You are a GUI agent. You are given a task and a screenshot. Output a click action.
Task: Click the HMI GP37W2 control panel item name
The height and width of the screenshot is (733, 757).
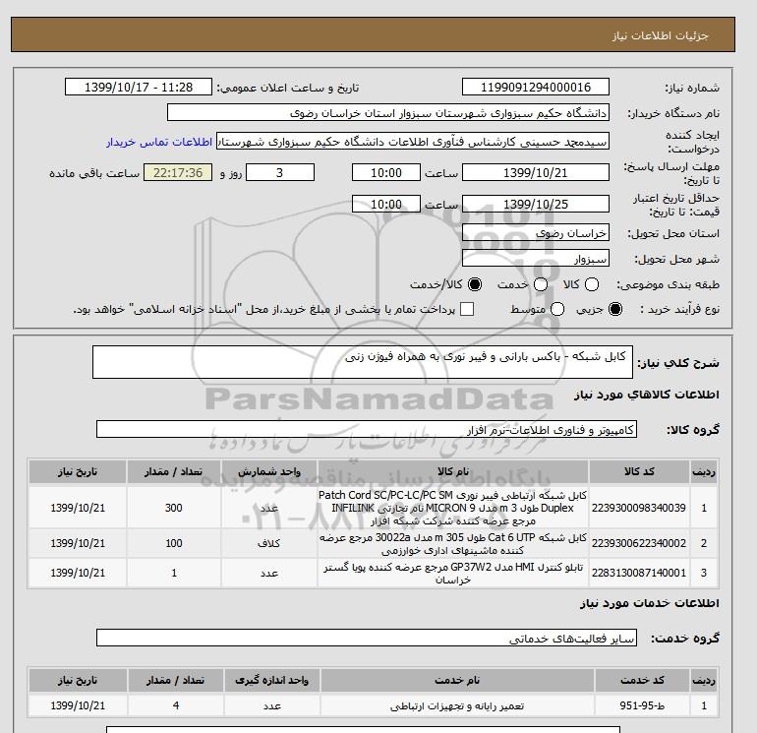(453, 573)
